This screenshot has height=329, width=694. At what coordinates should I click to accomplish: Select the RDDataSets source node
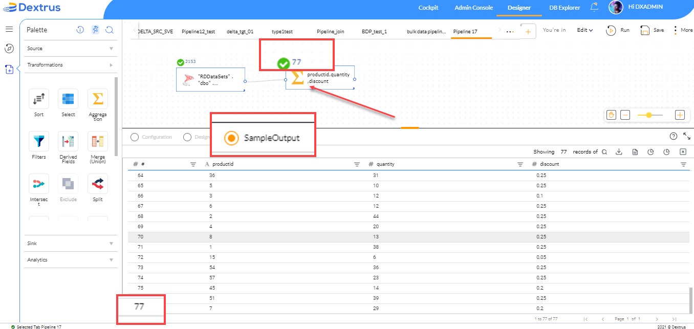click(210, 79)
